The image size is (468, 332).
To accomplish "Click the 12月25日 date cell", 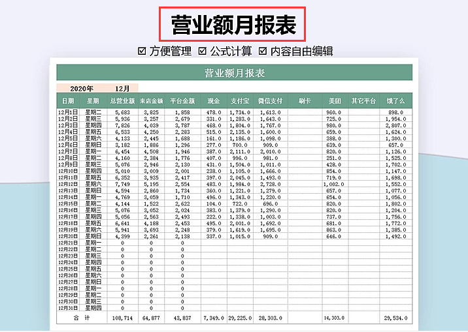I will coord(68,269).
